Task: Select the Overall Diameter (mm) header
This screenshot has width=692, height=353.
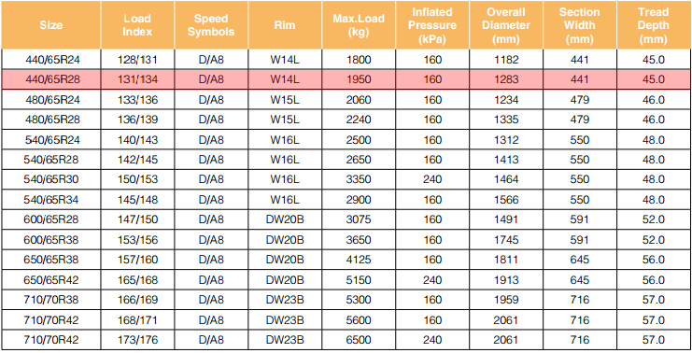Action: pyautogui.click(x=506, y=24)
